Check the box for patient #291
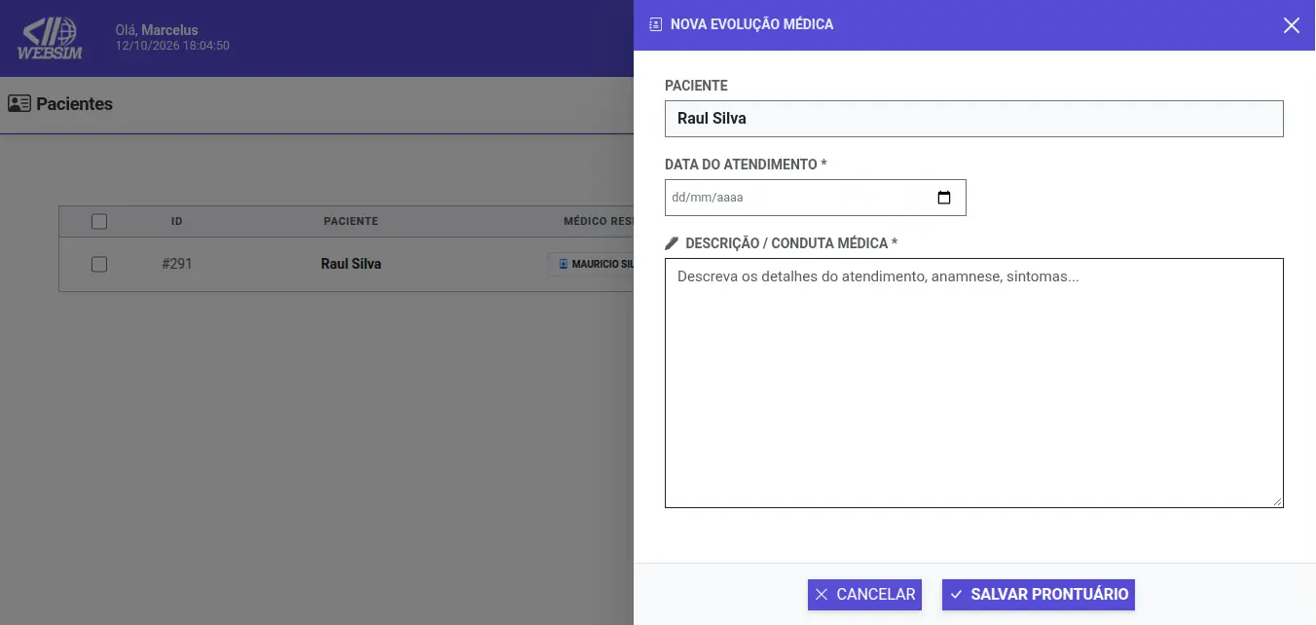 click(99, 264)
